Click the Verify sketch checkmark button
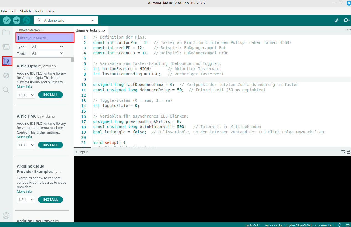Image resolution: width=351 pixels, height=227 pixels. 7,20
